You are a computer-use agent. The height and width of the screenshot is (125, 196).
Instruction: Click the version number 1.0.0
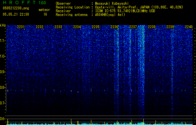[x=42, y=2]
